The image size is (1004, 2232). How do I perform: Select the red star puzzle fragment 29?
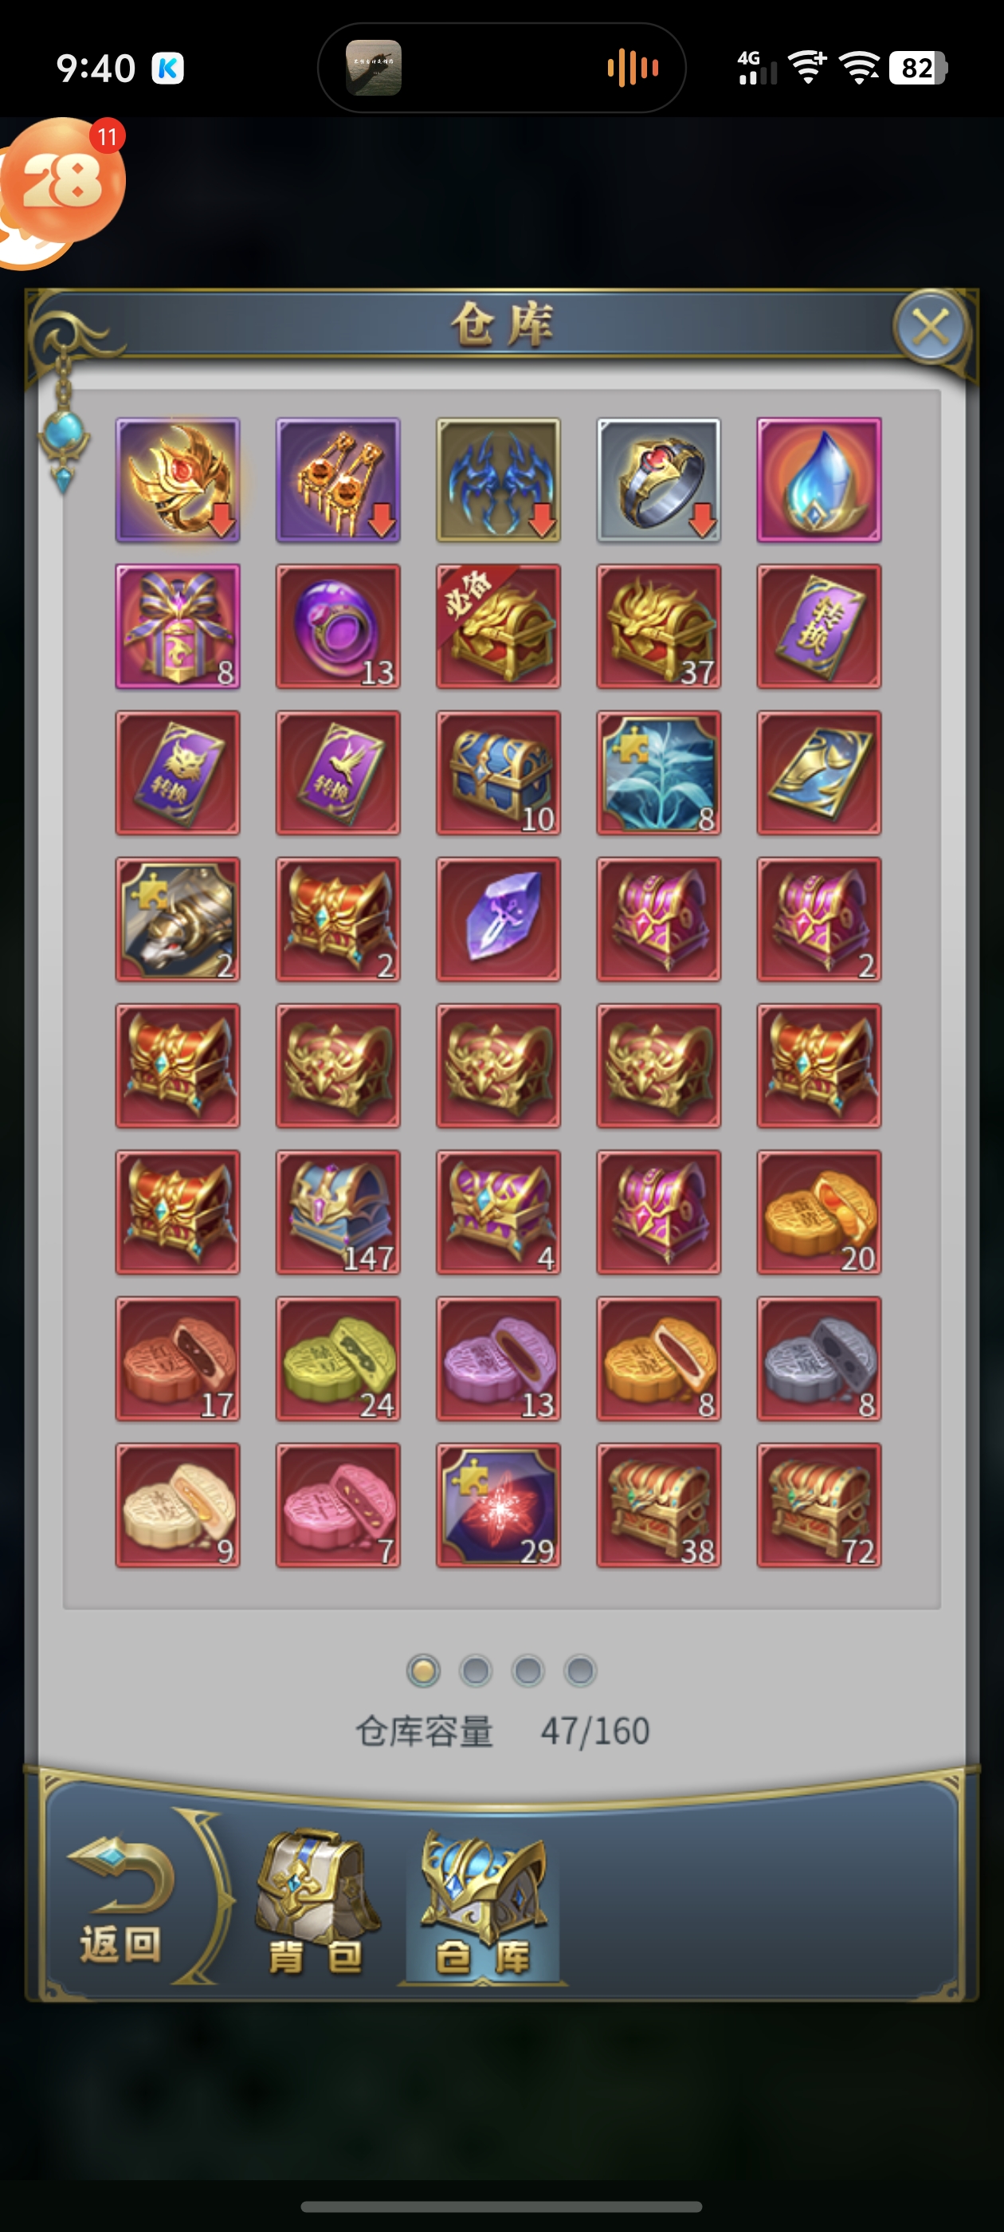click(498, 1505)
